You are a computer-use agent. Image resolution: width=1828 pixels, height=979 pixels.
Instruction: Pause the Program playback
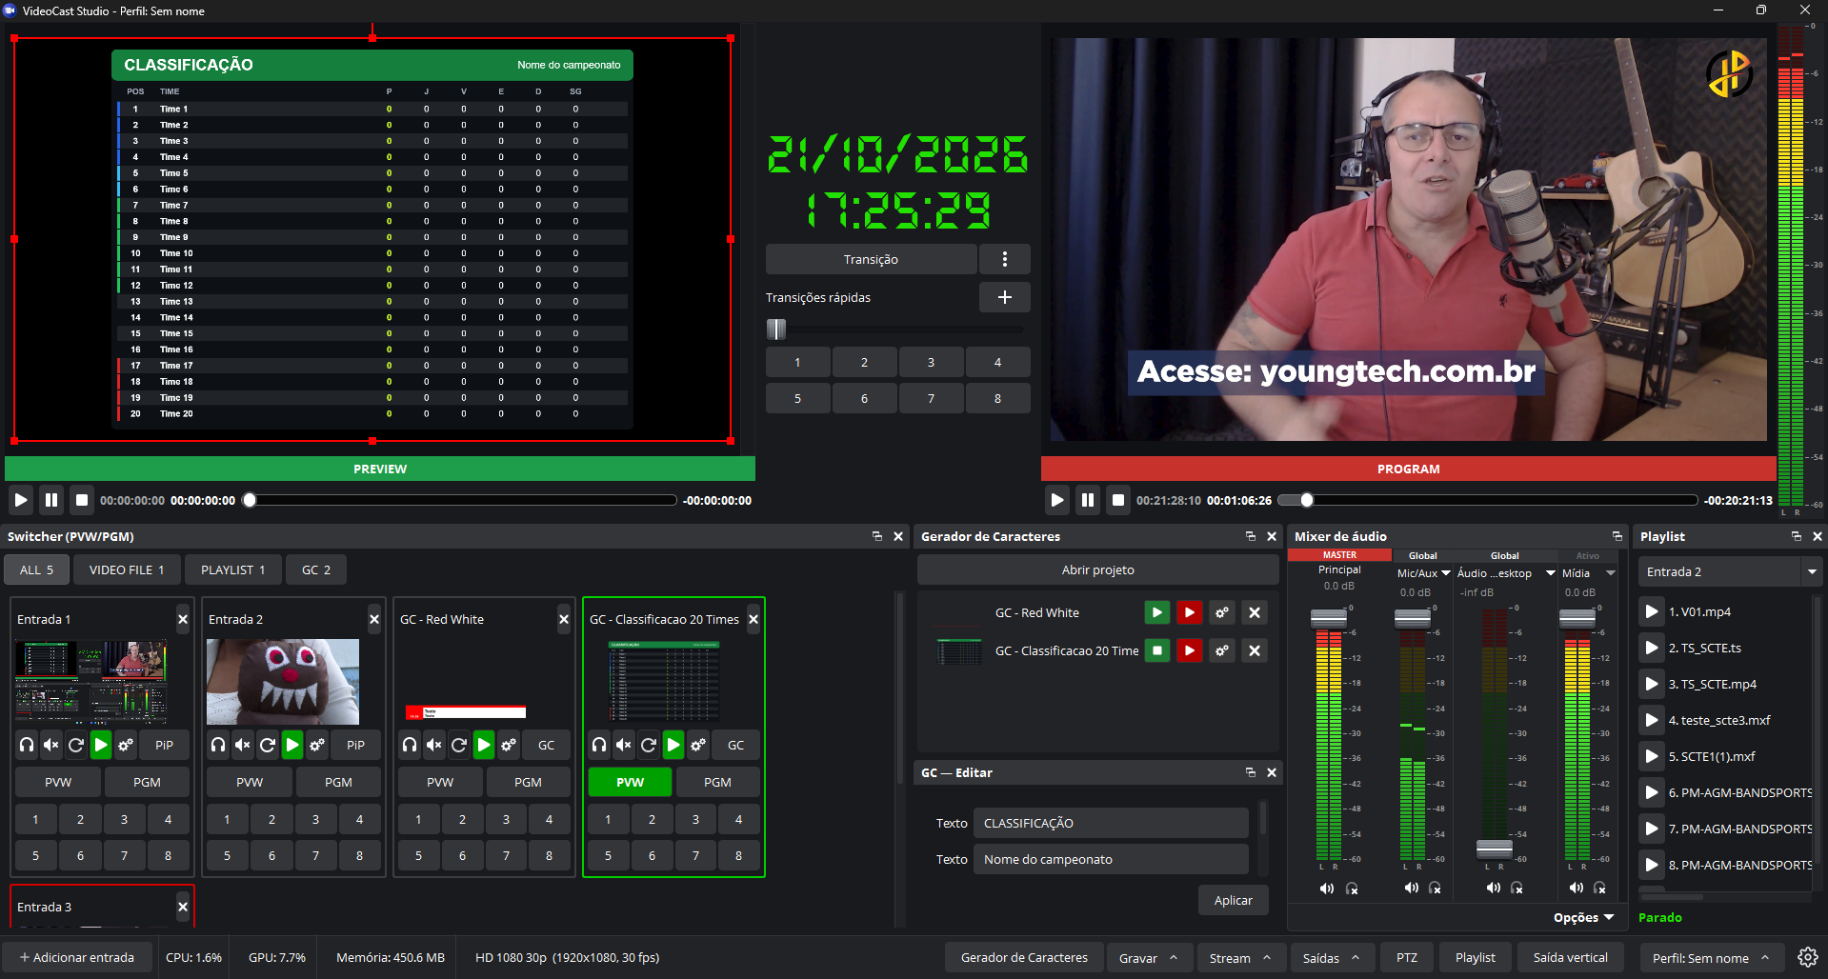pos(1088,500)
